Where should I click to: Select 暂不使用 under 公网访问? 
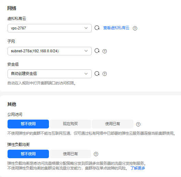click(28, 124)
